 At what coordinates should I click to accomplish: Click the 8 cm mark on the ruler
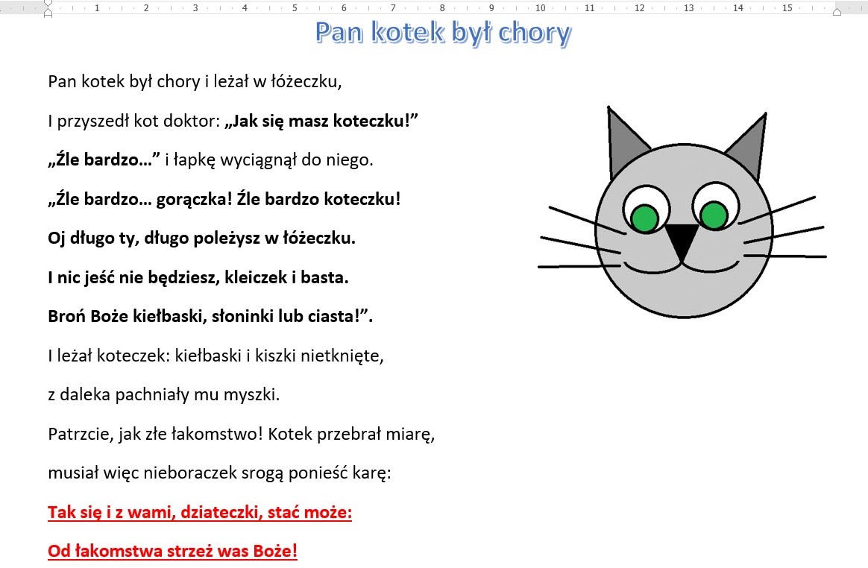point(442,8)
